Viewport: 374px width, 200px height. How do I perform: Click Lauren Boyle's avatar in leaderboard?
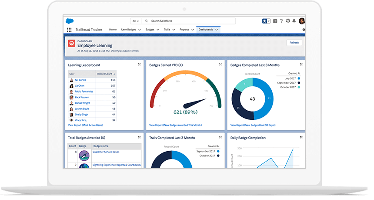(x=71, y=109)
